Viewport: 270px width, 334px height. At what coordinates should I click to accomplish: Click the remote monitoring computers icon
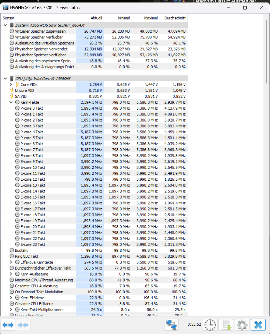[x=171, y=325]
